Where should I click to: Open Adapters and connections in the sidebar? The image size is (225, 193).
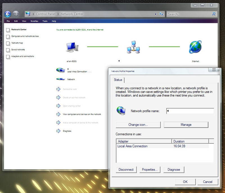[x=22, y=56]
